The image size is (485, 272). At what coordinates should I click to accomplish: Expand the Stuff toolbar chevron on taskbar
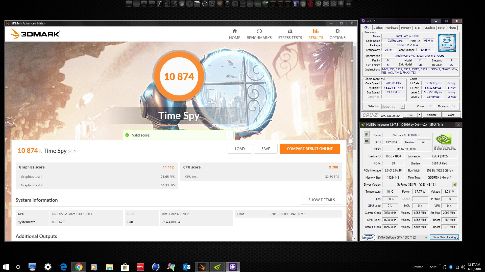[x=439, y=264]
